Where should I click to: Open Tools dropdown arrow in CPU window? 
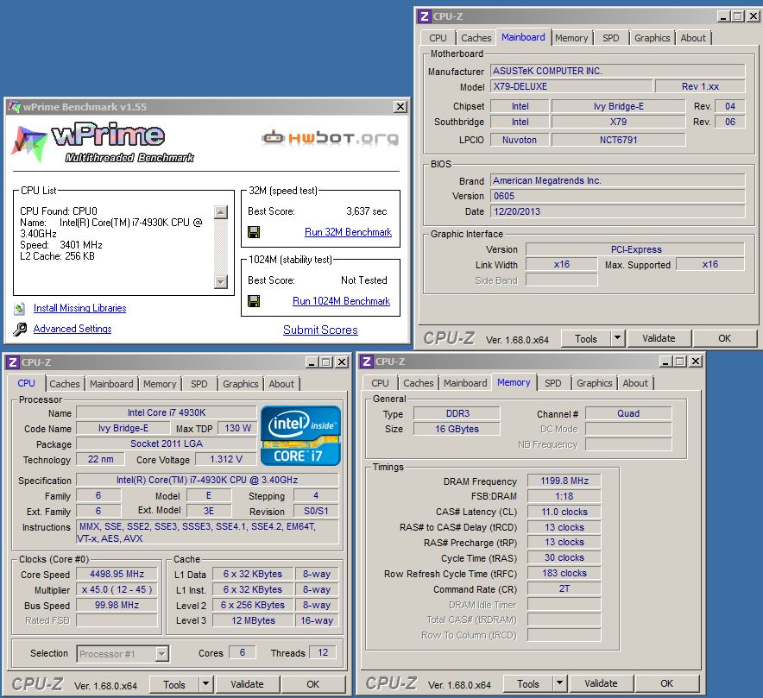click(x=205, y=684)
